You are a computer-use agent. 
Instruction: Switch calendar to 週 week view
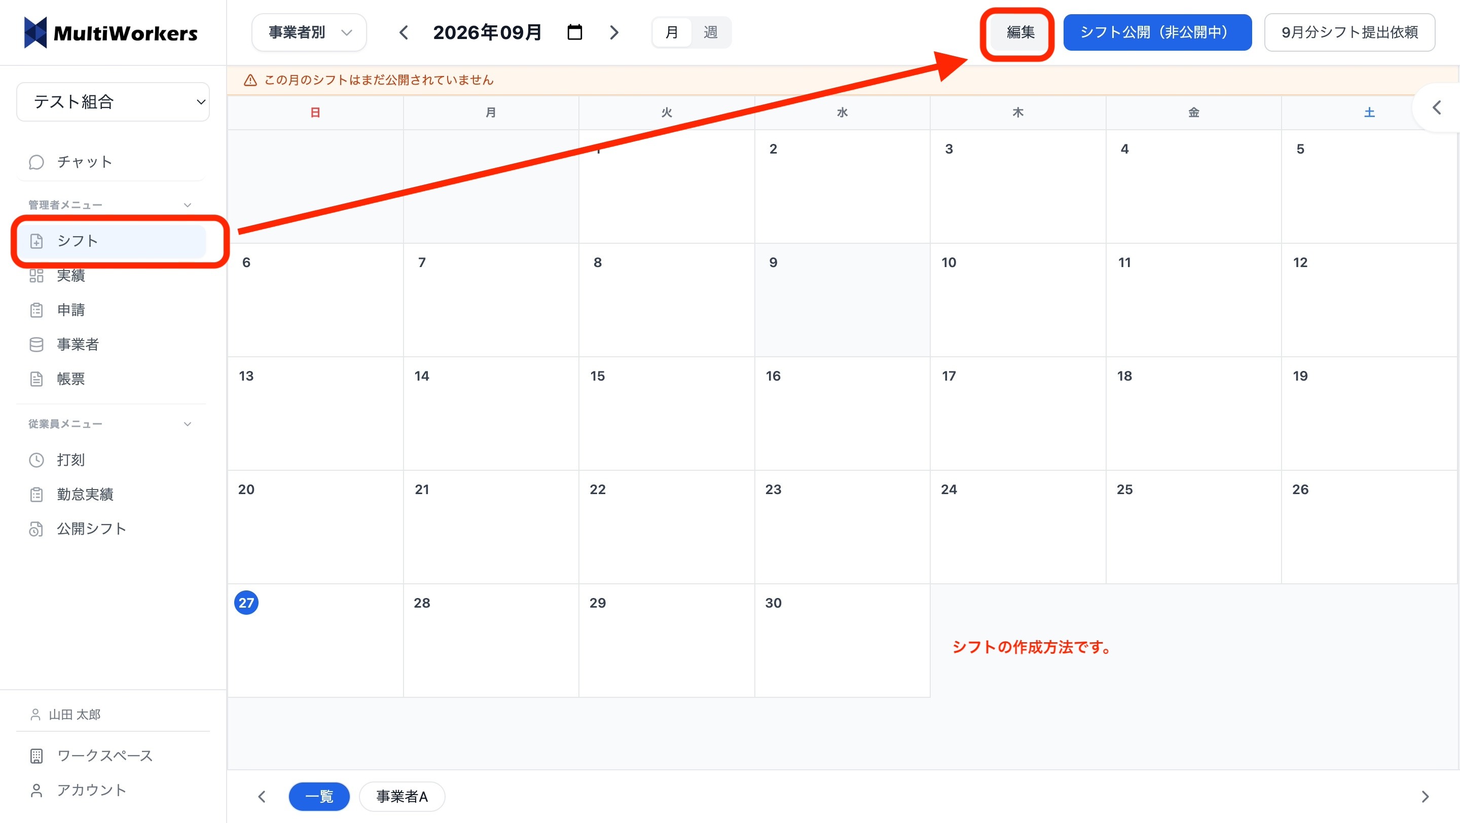(x=710, y=32)
